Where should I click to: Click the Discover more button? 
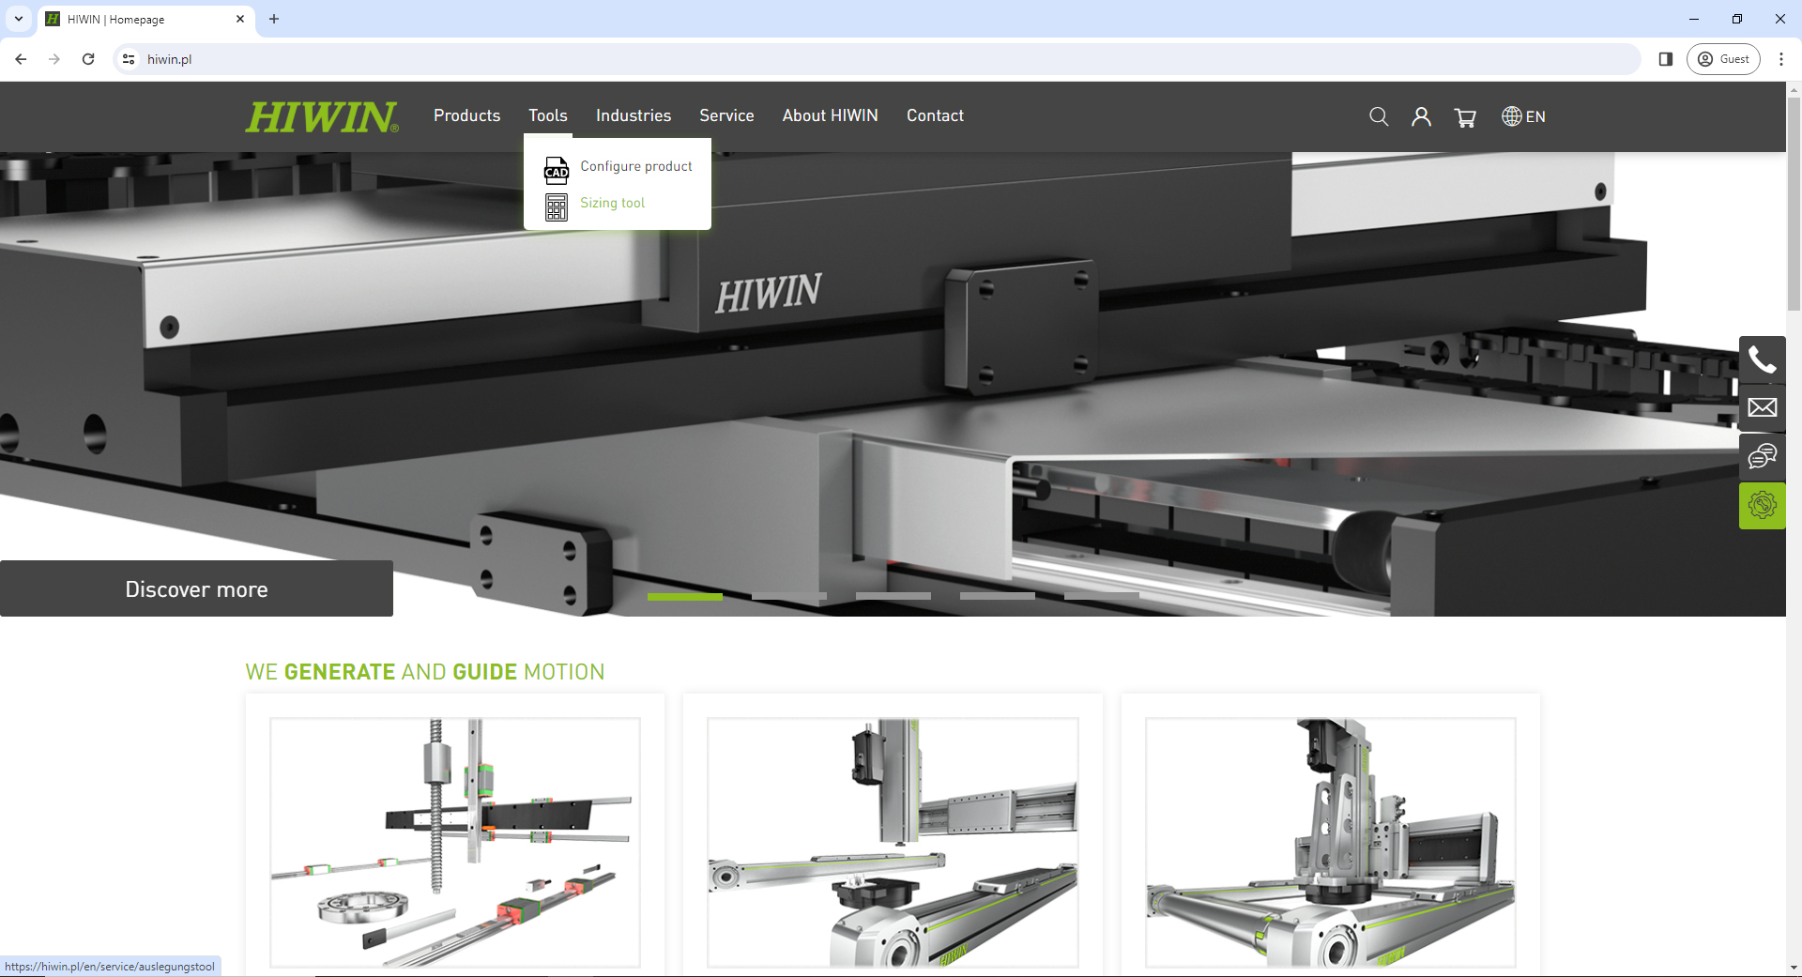coord(196,588)
